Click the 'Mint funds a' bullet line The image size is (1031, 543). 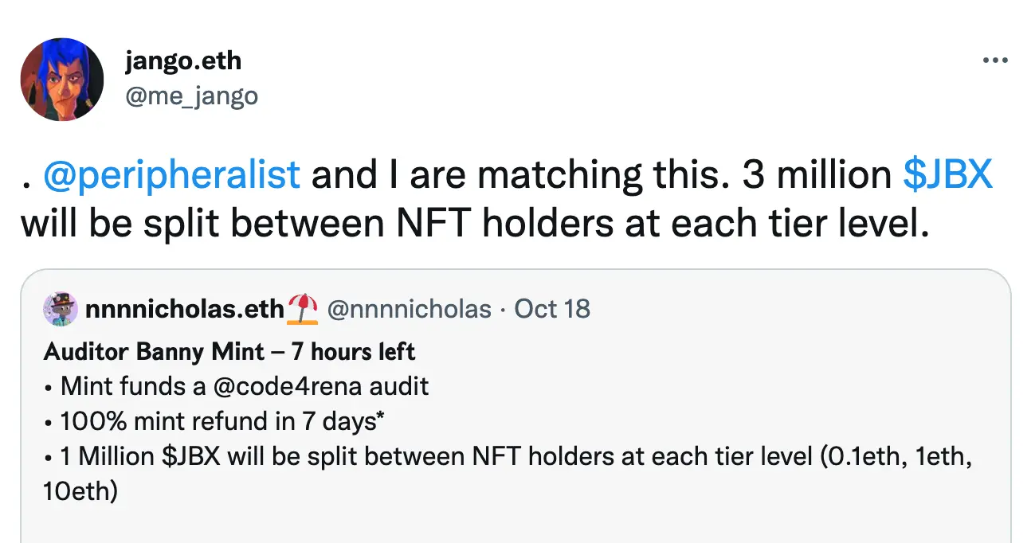pyautogui.click(x=127, y=386)
